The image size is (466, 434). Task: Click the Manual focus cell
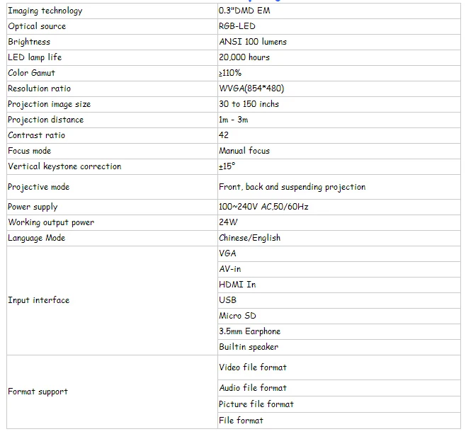(339, 151)
